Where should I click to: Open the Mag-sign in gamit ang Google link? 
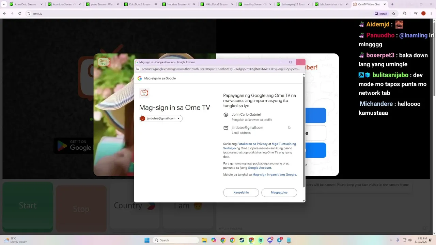coord(274,175)
